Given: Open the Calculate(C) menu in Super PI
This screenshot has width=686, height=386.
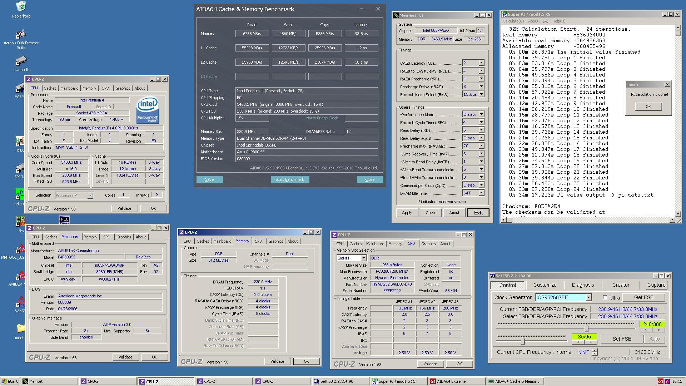Looking at the screenshot, I should [x=513, y=21].
